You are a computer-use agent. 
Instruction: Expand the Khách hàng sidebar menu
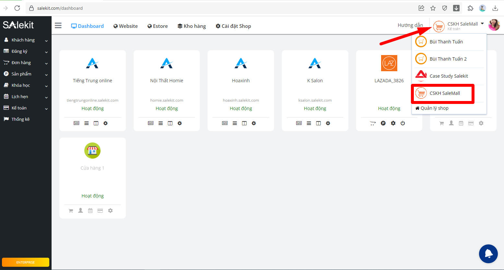26,40
